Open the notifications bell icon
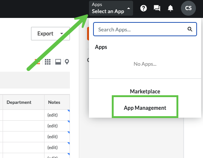Viewport: 203px width, 158px height. pyautogui.click(x=170, y=8)
